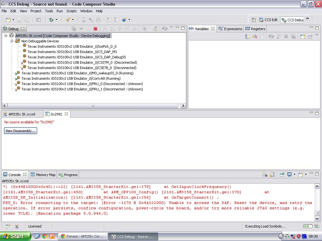Switch to the Forums - AM335x Chrome taskbar window
This screenshot has height=241, width=322.
[x=83, y=236]
